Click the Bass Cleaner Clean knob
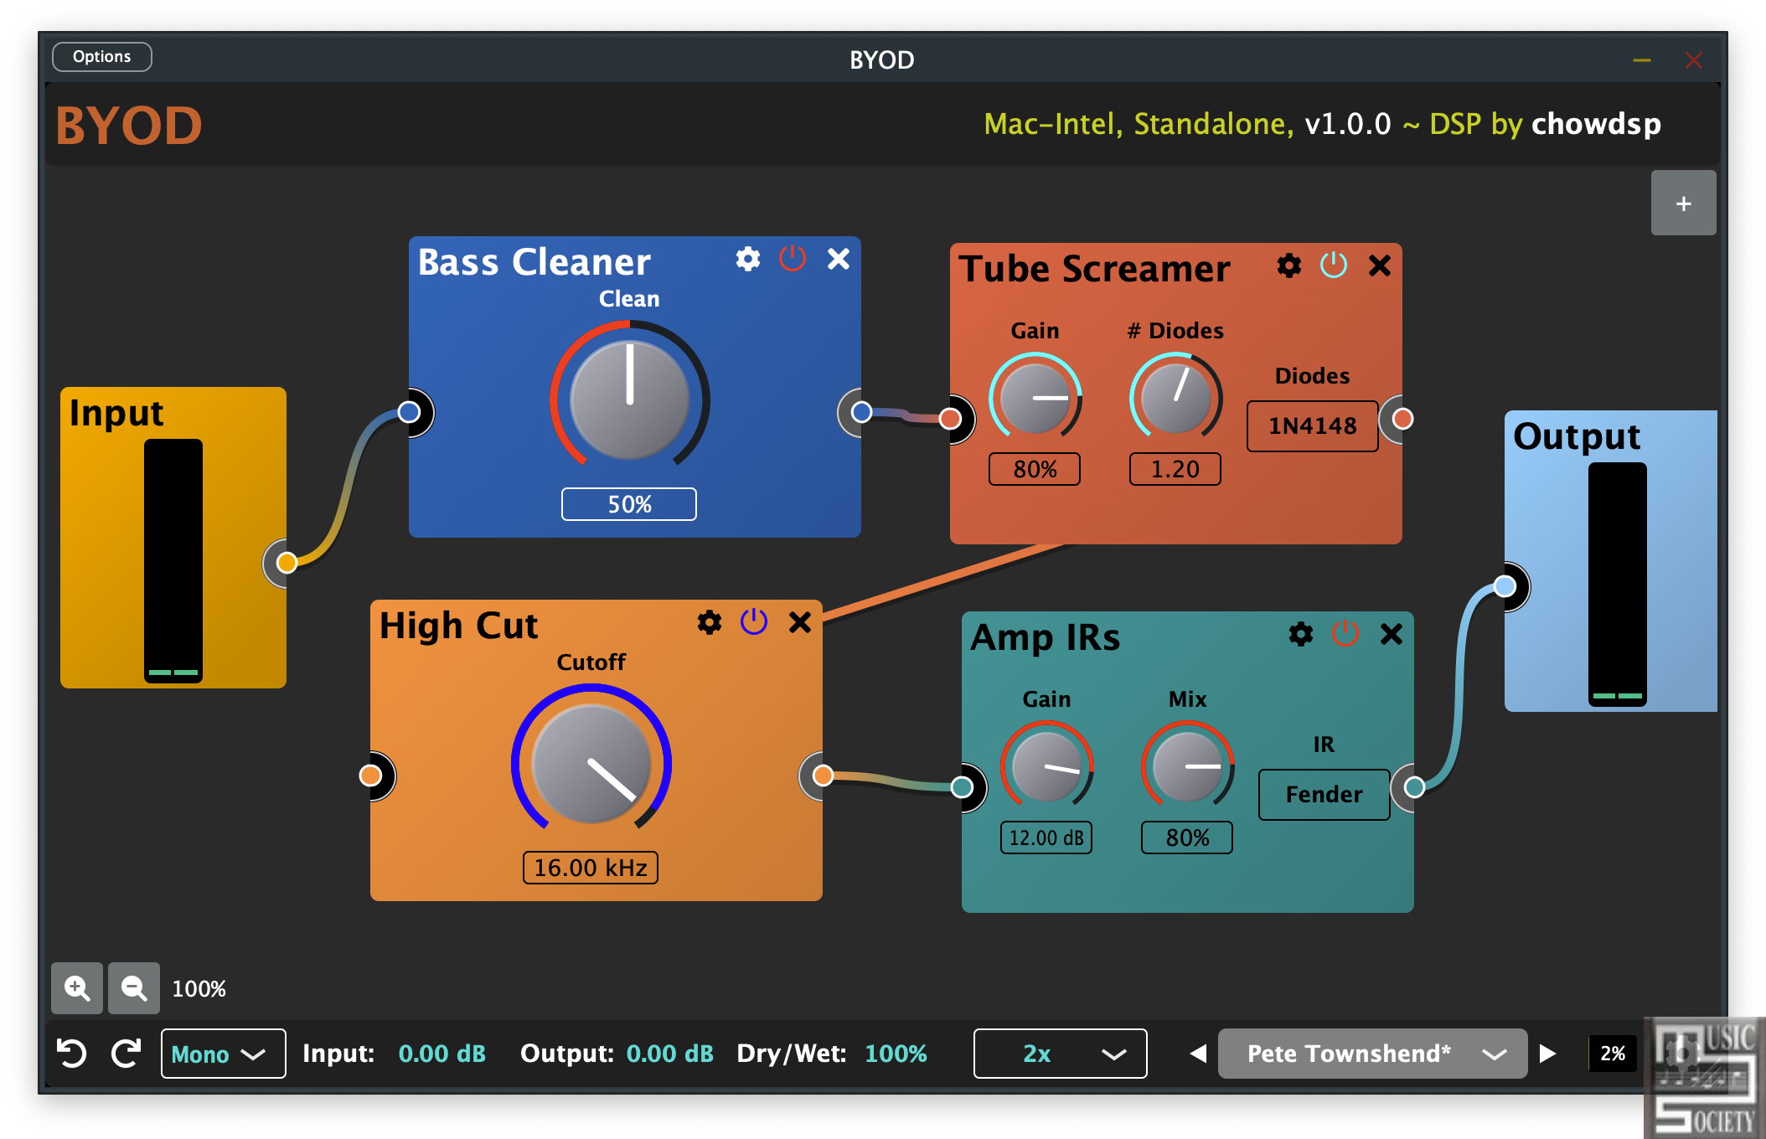 click(630, 400)
